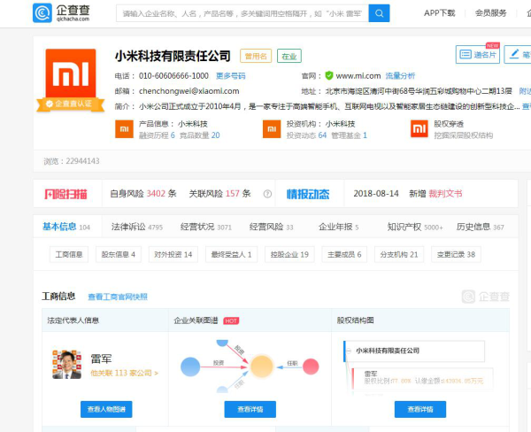Select the 对外投资 14 sub-tab
Viewport: 531px width, 432px height.
(173, 254)
